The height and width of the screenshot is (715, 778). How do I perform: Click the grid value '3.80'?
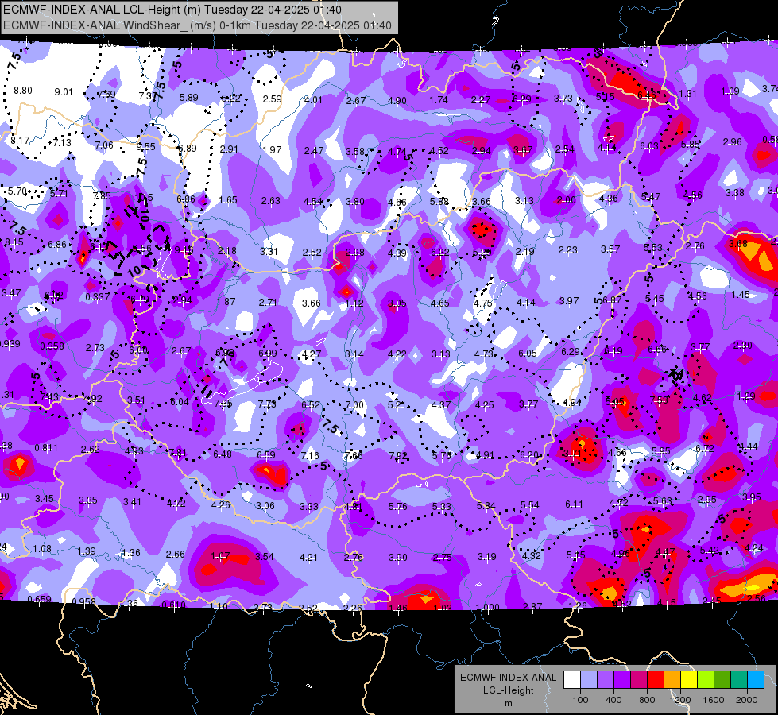coord(354,202)
